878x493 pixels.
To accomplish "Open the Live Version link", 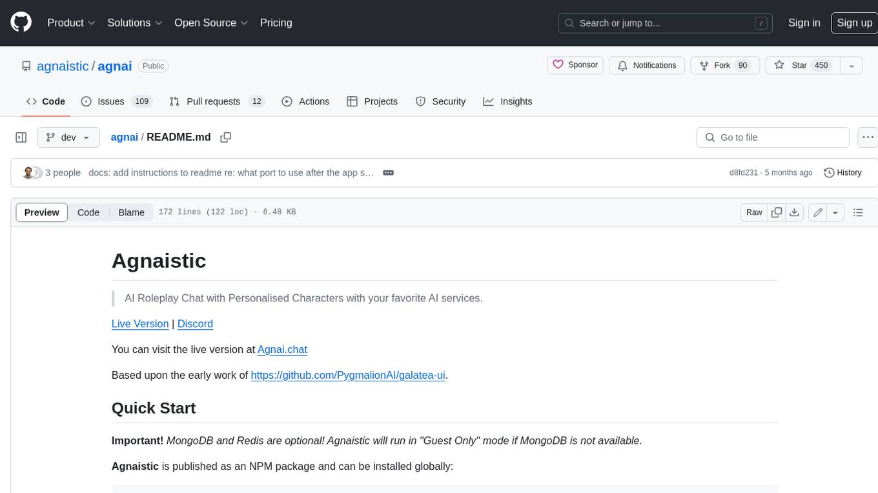I will point(140,324).
